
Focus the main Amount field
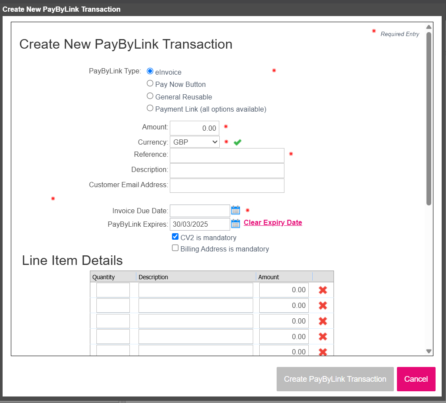click(x=195, y=128)
